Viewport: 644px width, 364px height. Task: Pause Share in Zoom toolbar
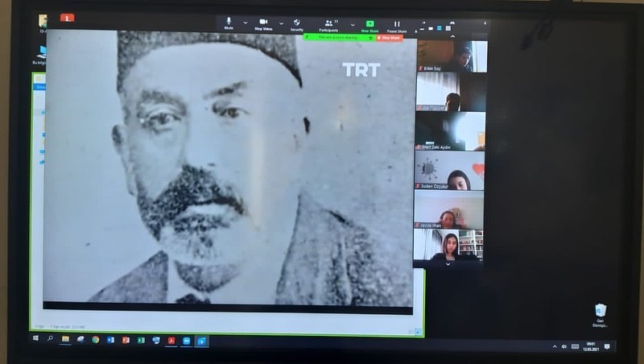click(x=397, y=27)
